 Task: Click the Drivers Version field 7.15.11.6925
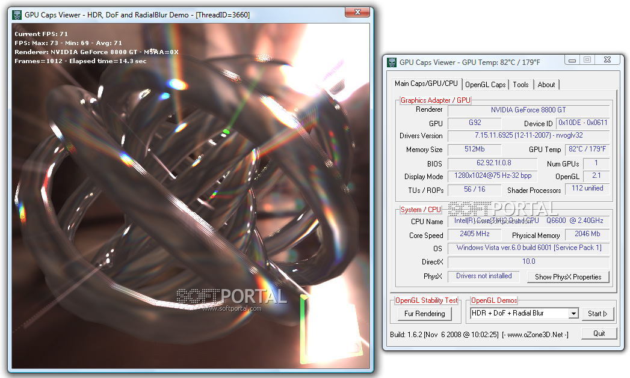[528, 136]
